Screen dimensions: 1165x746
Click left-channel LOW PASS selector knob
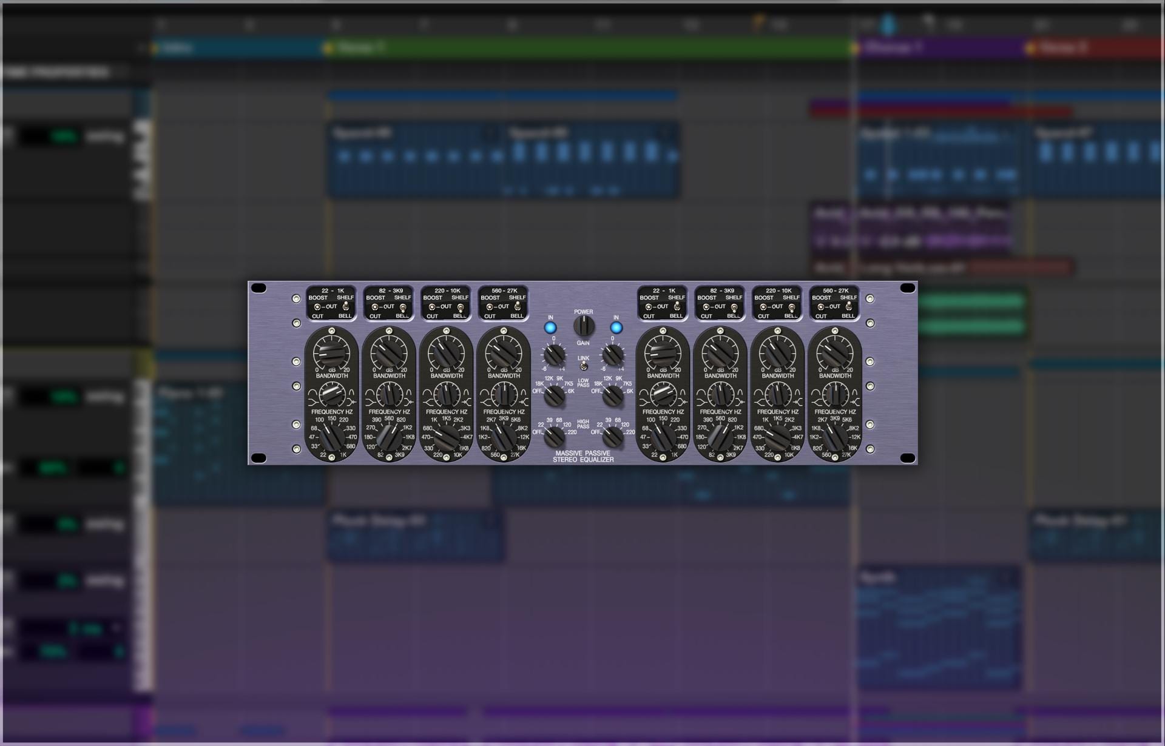[x=555, y=396]
